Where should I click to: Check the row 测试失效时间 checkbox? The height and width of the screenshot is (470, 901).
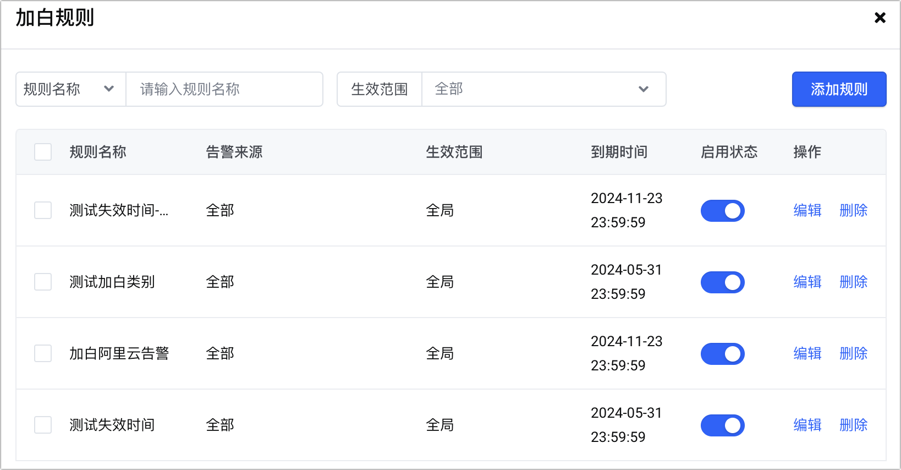[x=43, y=425]
